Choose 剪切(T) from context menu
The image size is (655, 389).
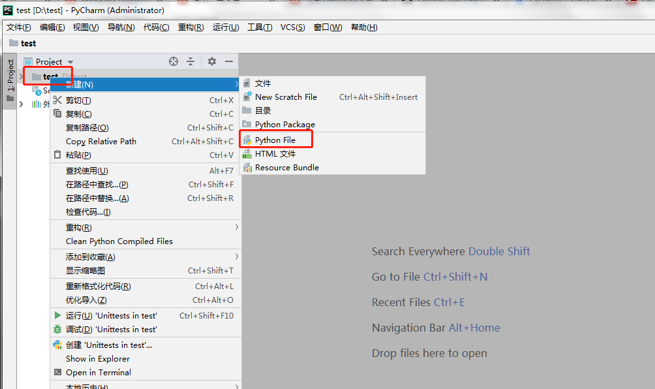tap(145, 101)
